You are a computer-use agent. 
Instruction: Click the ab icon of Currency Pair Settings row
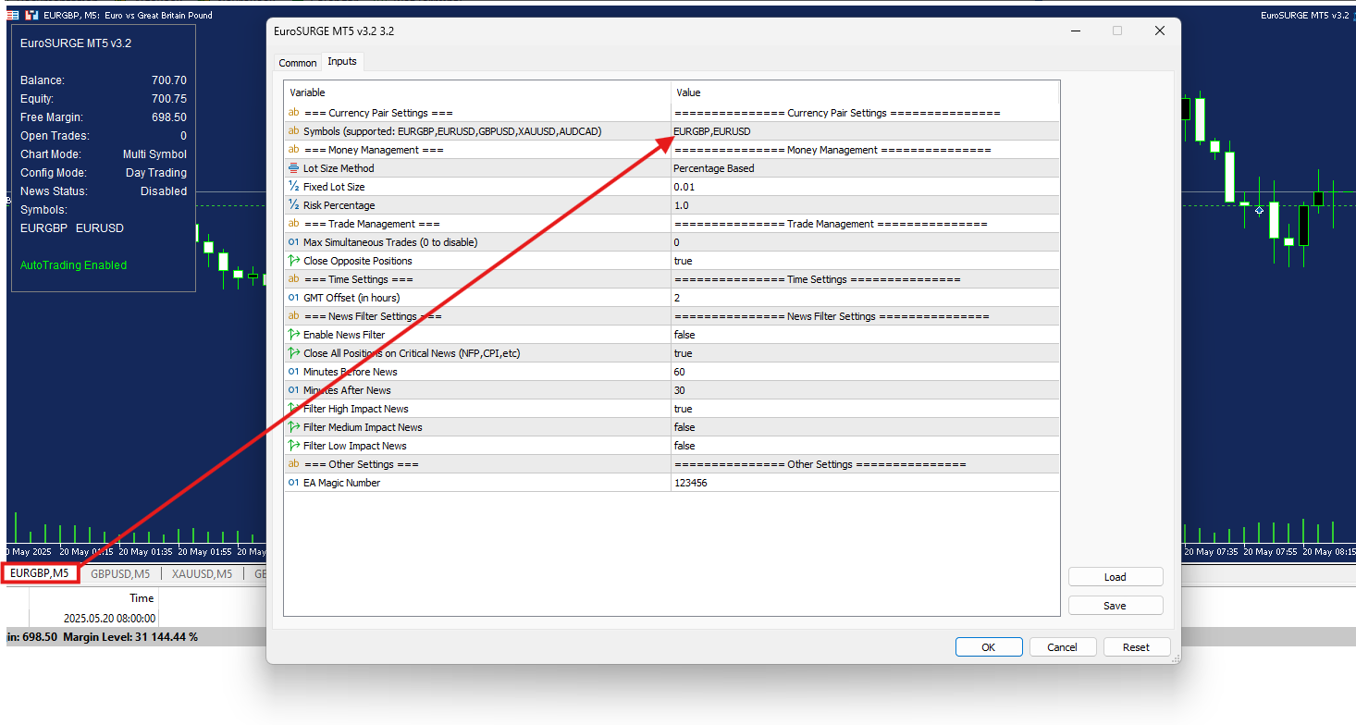point(294,113)
